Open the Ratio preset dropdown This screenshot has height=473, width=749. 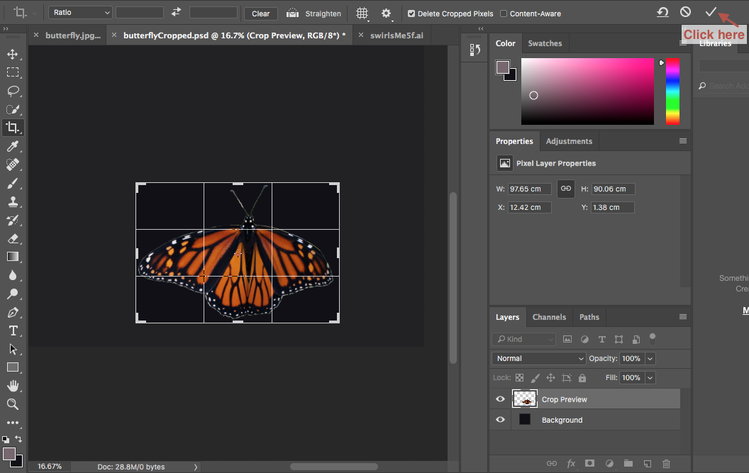coord(80,13)
